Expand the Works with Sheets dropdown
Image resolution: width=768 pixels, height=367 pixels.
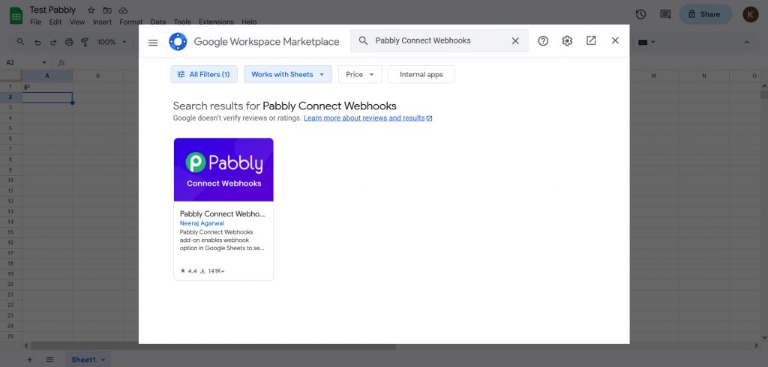288,74
